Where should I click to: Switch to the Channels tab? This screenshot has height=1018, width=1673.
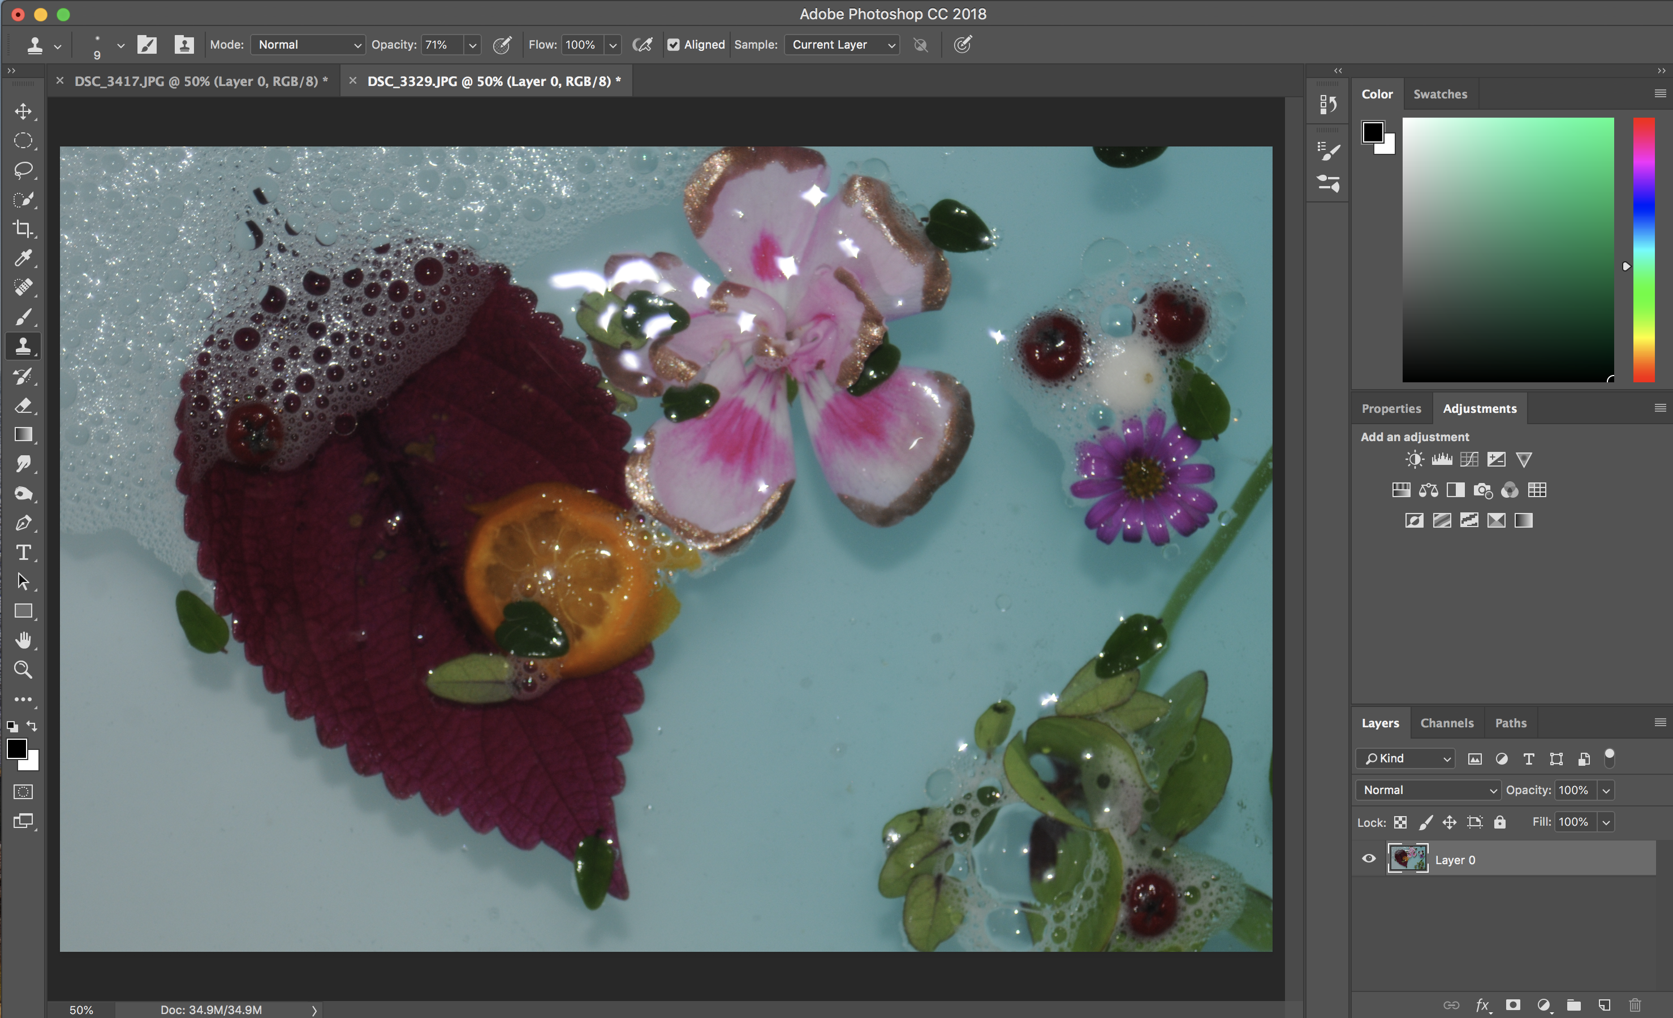1446,723
